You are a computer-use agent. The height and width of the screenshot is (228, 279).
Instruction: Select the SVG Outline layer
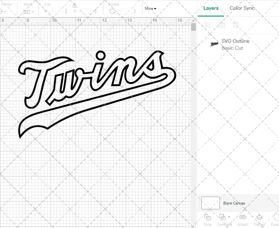[239, 44]
